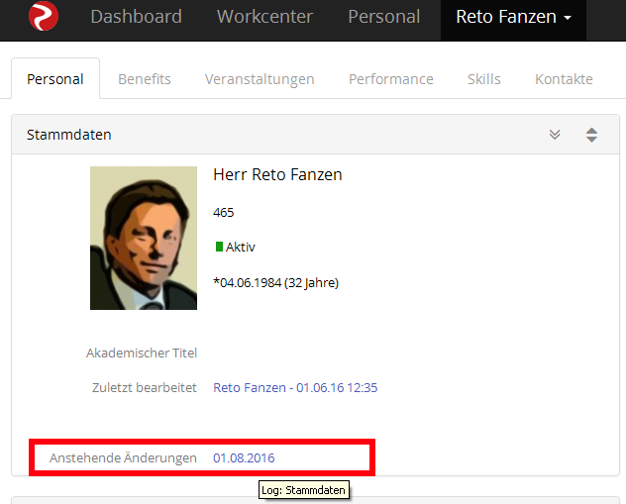Switch to the Performance tab

click(391, 79)
